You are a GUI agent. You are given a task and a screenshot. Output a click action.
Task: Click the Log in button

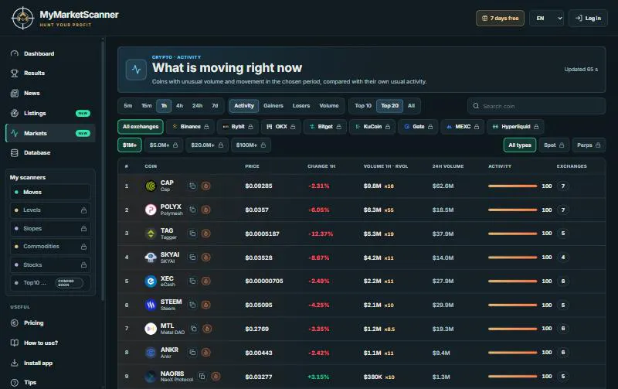click(x=588, y=18)
